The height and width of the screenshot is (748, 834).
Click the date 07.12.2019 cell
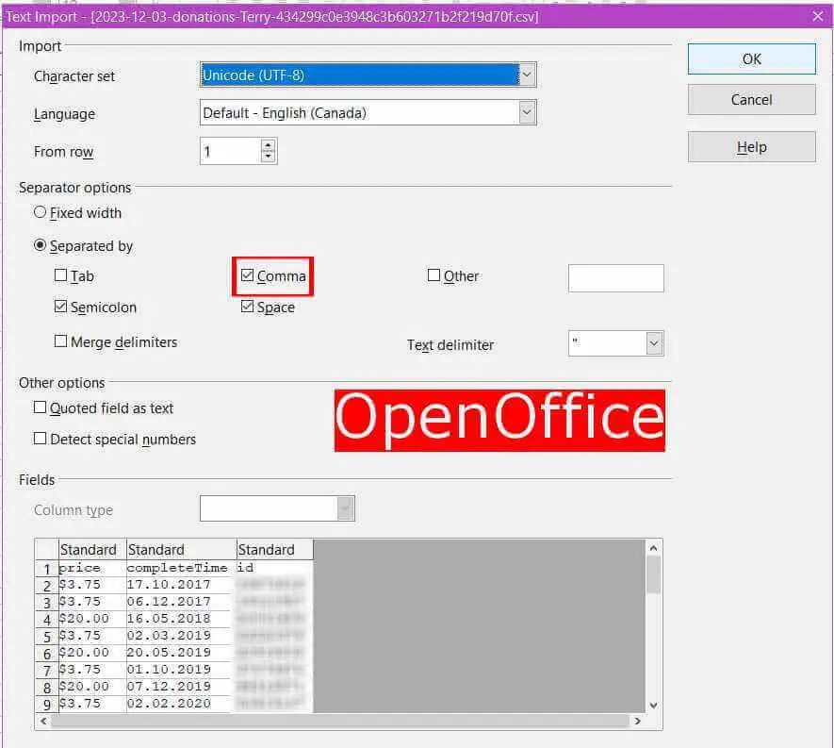(x=181, y=687)
